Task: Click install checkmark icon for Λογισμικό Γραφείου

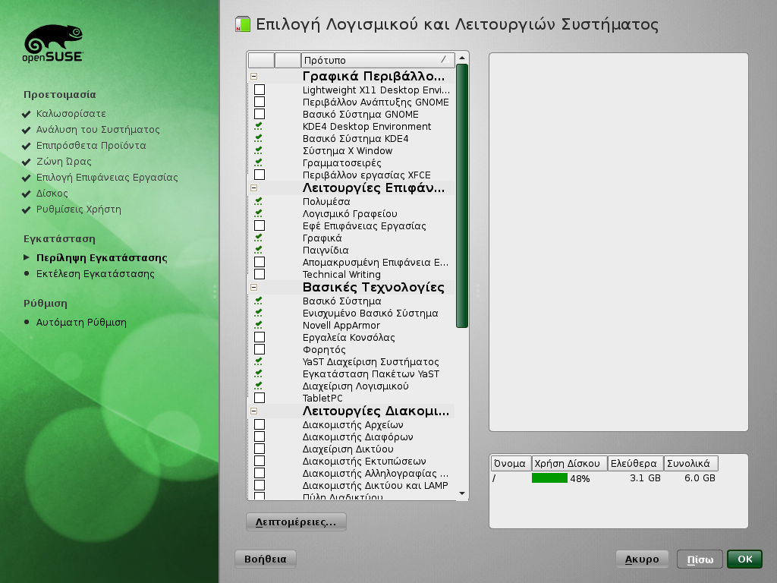Action: pos(258,213)
